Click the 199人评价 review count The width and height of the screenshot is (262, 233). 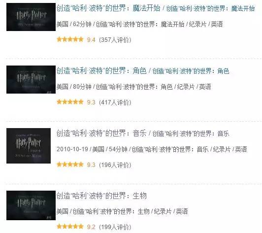click(115, 227)
